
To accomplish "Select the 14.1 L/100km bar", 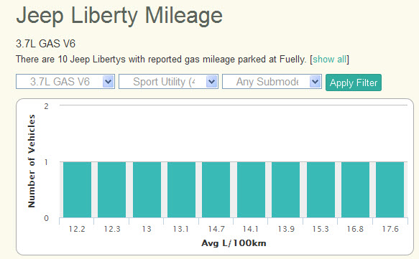I will pos(252,189).
